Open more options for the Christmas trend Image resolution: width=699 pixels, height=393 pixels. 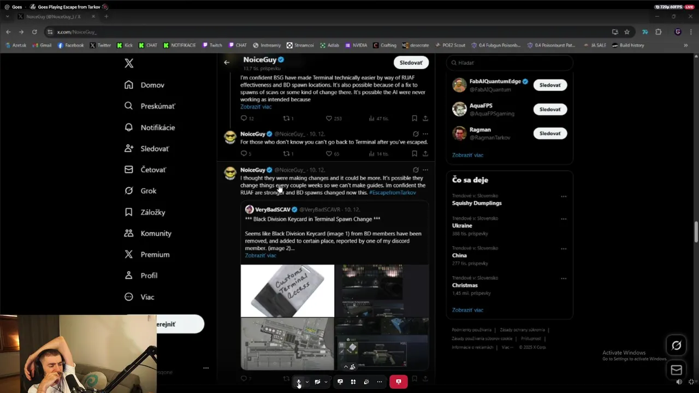[564, 278]
